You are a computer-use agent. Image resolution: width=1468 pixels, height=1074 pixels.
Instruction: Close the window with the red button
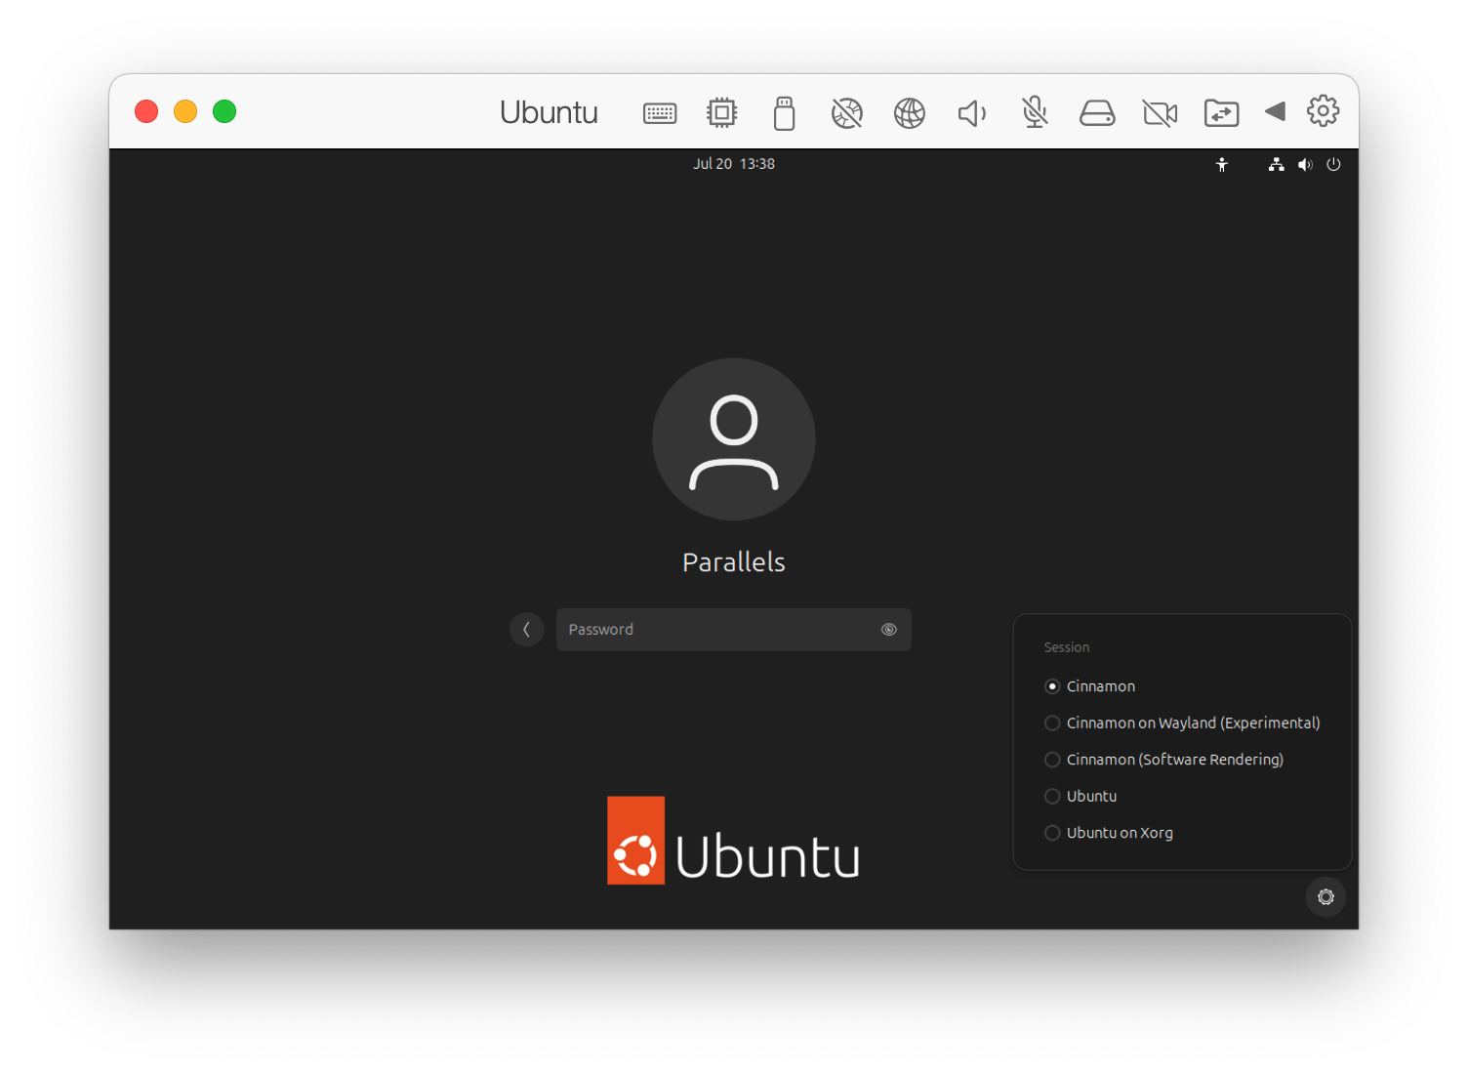146,111
